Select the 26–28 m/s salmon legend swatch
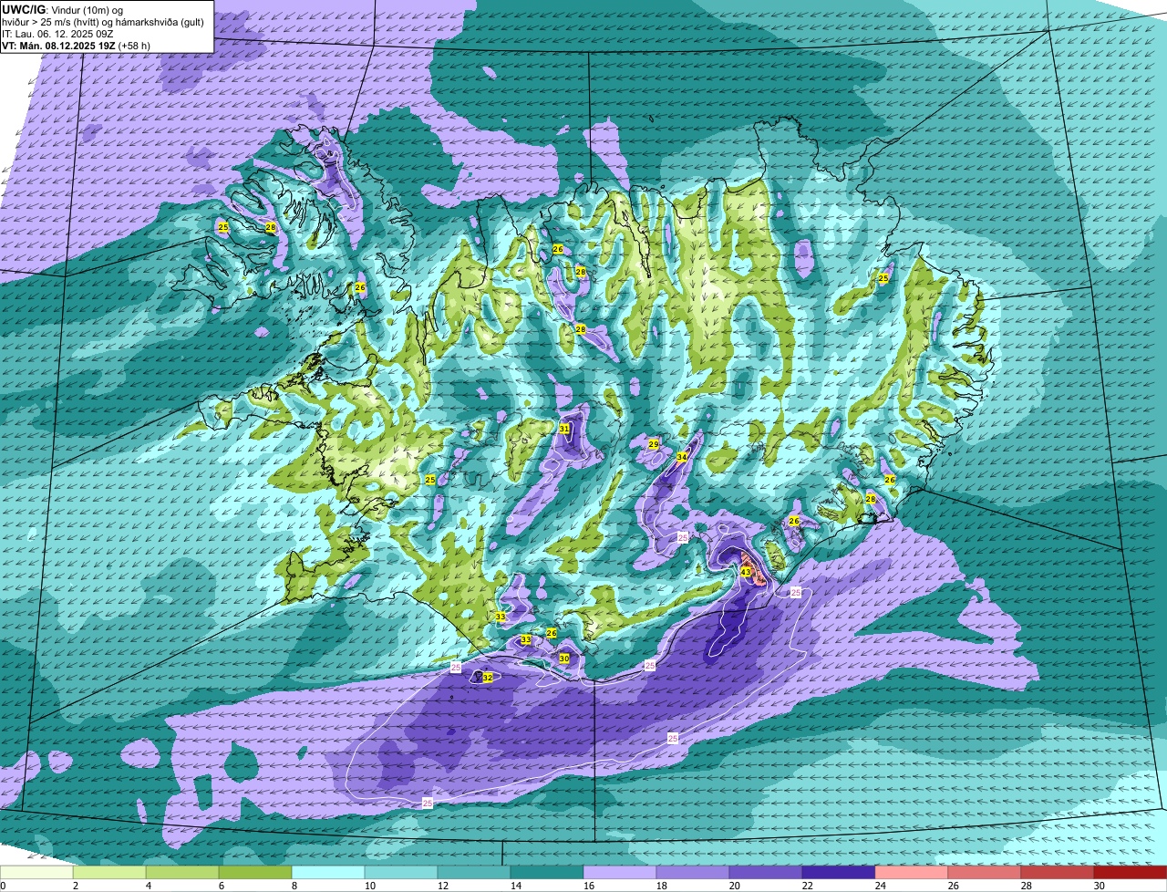The image size is (1167, 892). 985,873
